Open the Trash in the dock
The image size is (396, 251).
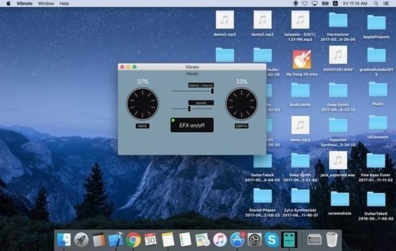pos(332,239)
